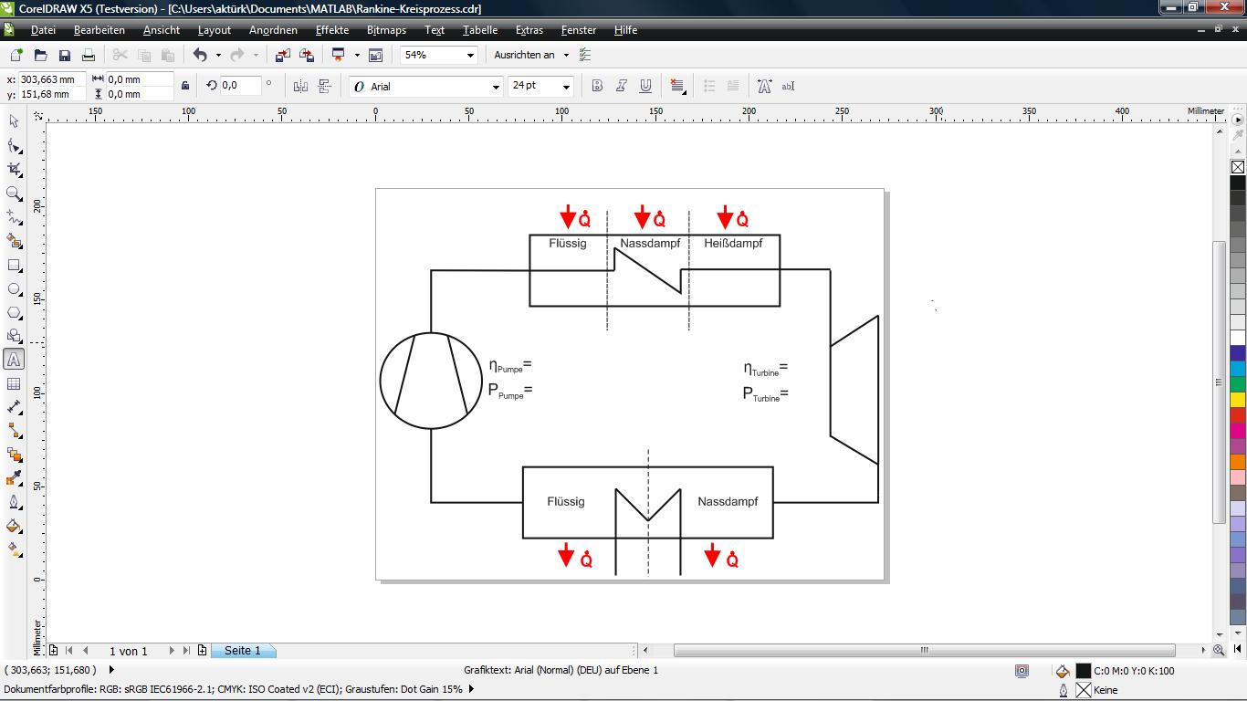
Task: Expand the 54% zoom level dropdown
Action: tap(471, 56)
